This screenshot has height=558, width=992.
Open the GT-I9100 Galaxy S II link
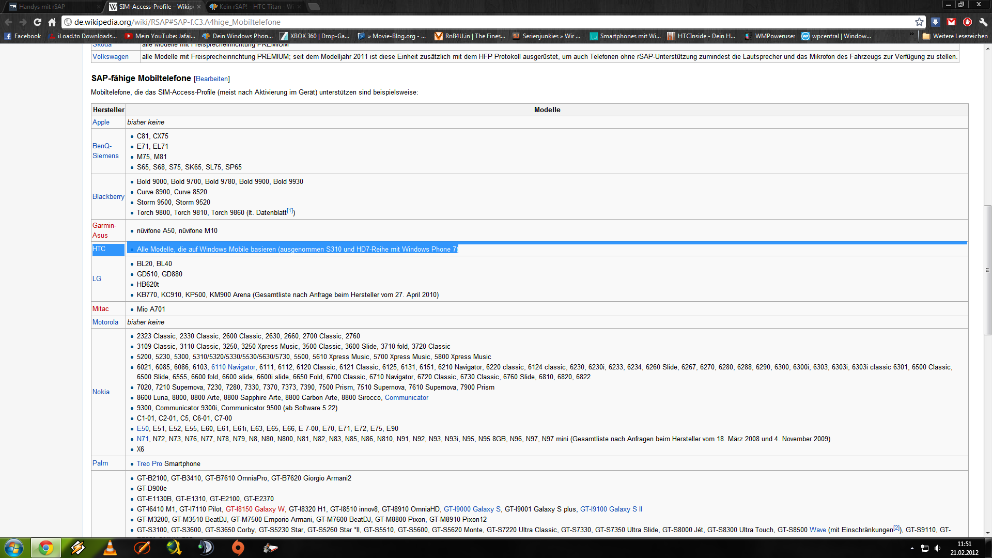pyautogui.click(x=611, y=509)
